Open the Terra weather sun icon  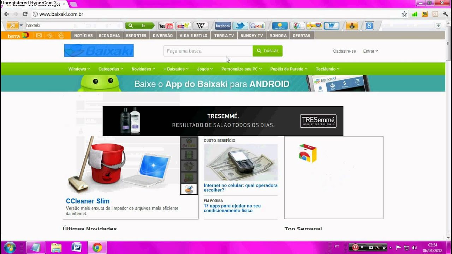click(x=61, y=36)
